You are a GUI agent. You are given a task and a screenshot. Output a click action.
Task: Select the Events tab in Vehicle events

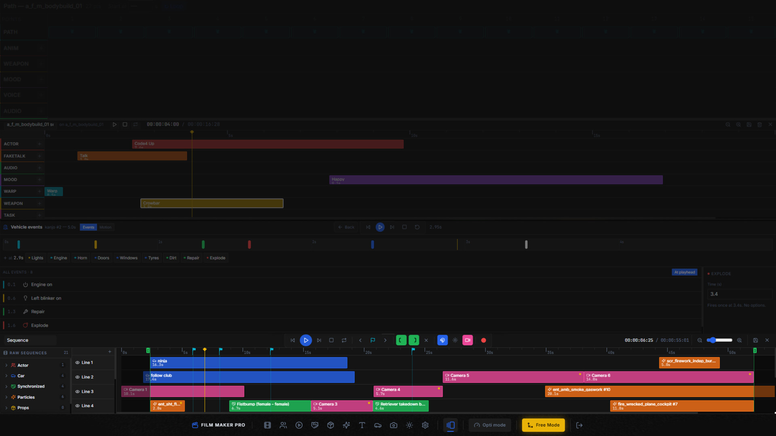coord(88,227)
